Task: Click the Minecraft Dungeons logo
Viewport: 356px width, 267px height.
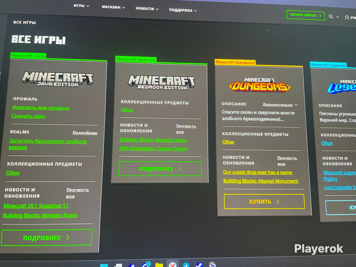Action: (x=260, y=85)
